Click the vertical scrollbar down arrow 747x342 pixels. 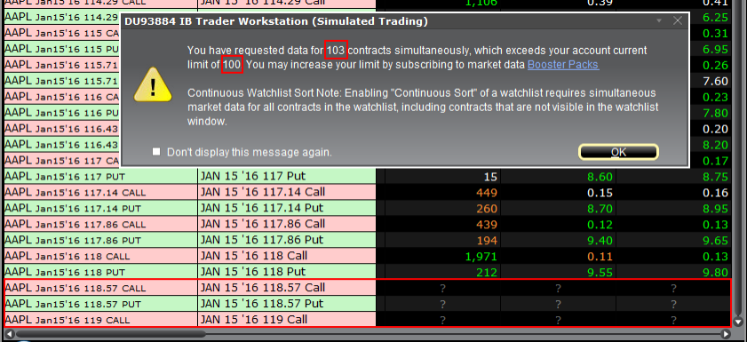pos(739,321)
